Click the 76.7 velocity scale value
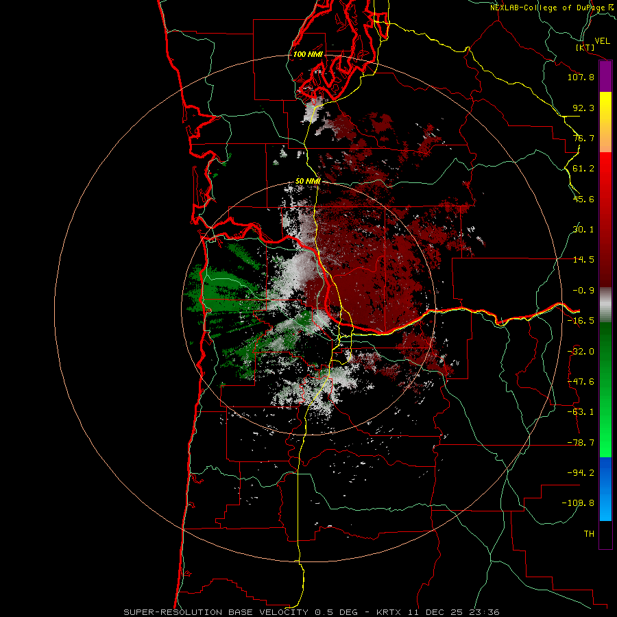 tap(583, 138)
